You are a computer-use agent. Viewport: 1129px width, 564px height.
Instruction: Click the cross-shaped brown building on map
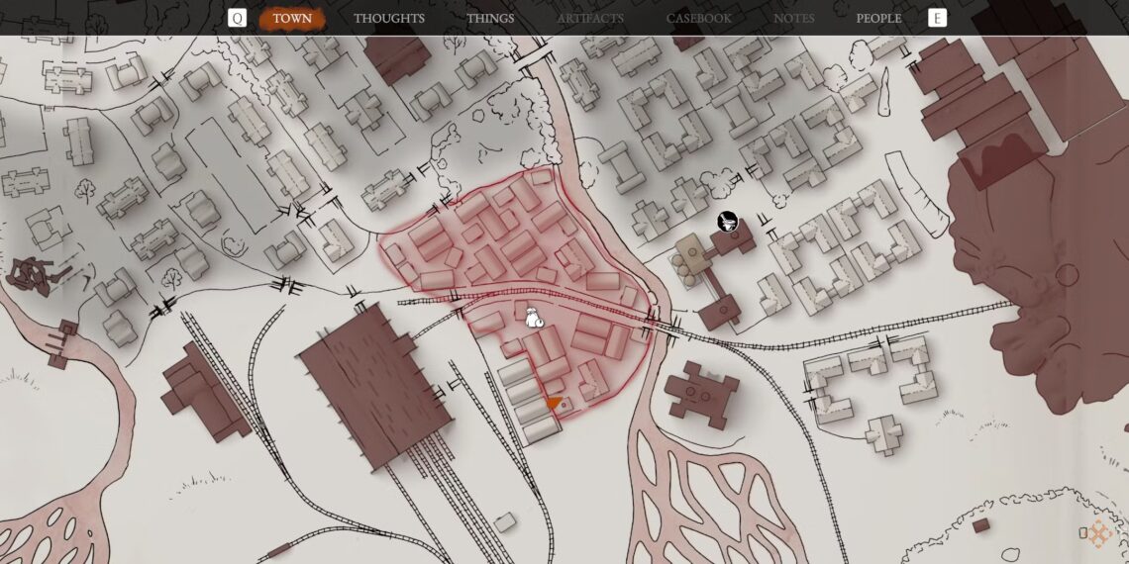point(701,393)
